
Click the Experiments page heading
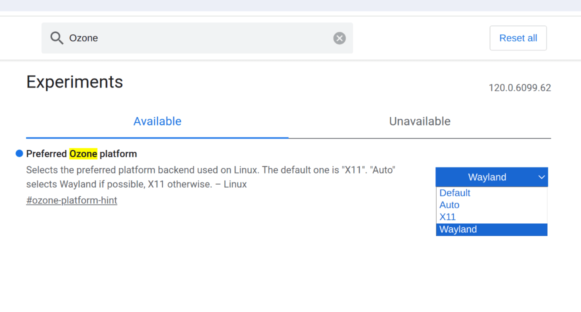click(x=74, y=82)
